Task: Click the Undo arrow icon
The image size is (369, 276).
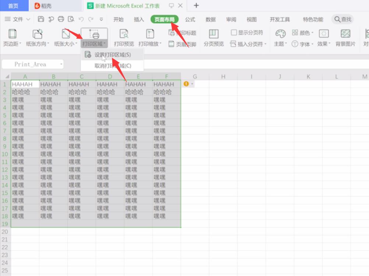Action: (x=81, y=19)
